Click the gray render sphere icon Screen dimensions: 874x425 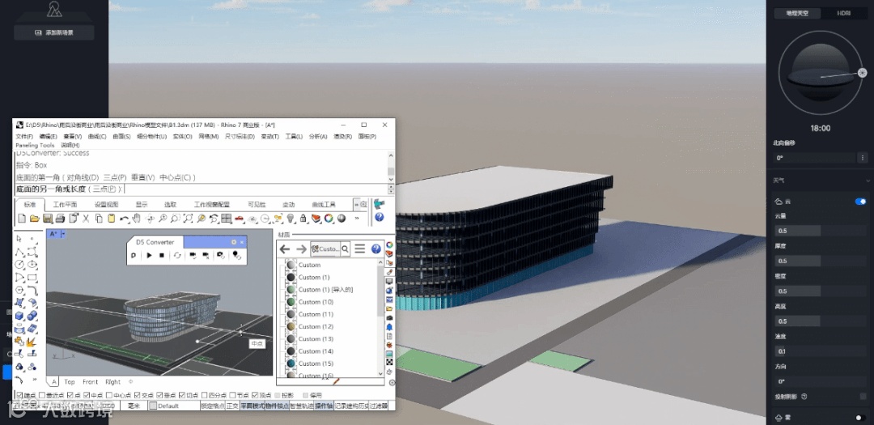pyautogui.click(x=342, y=219)
